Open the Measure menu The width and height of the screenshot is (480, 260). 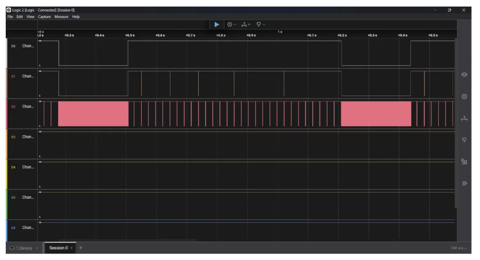[61, 17]
